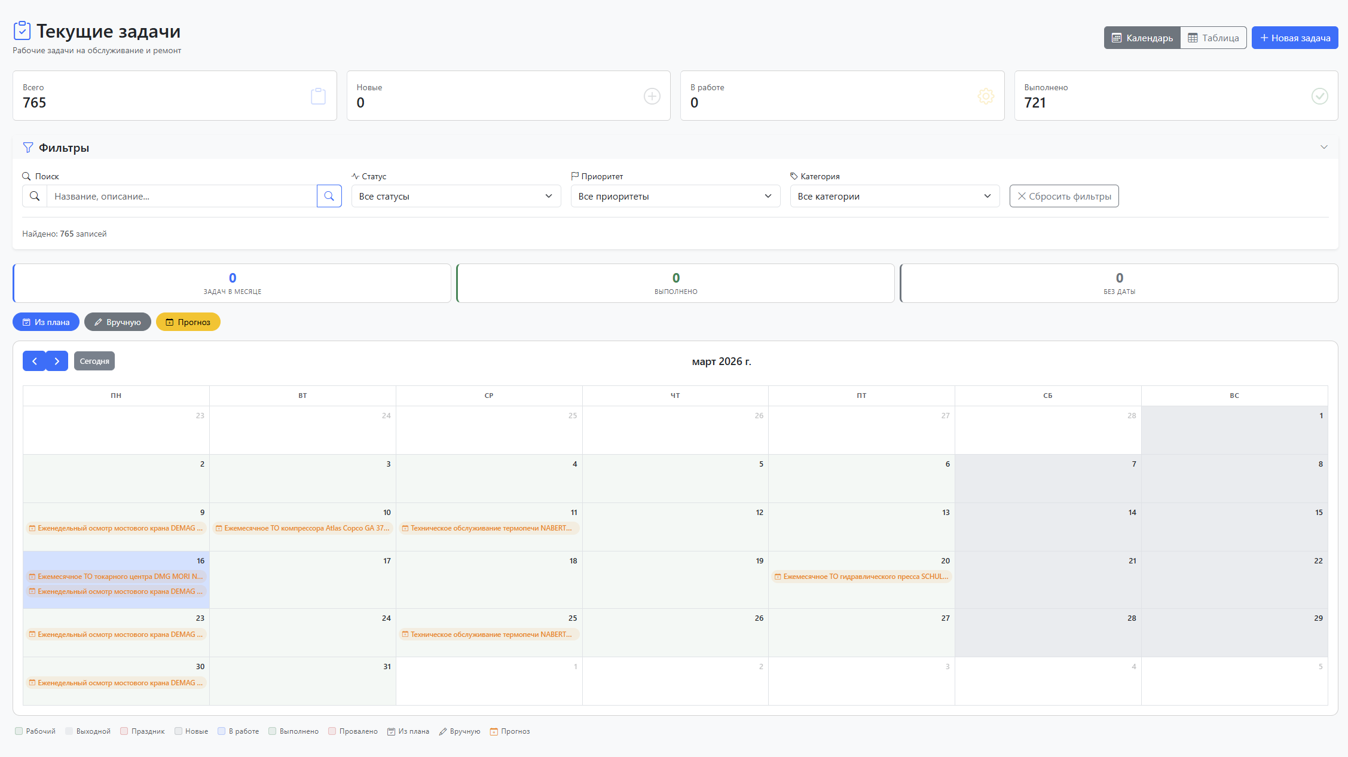Click the plus circle icon in Новые card
The height and width of the screenshot is (757, 1348).
(x=652, y=96)
